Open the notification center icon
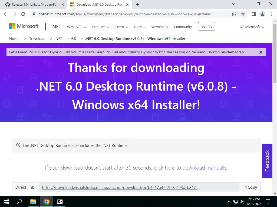The image size is (277, 207). coord(268,202)
